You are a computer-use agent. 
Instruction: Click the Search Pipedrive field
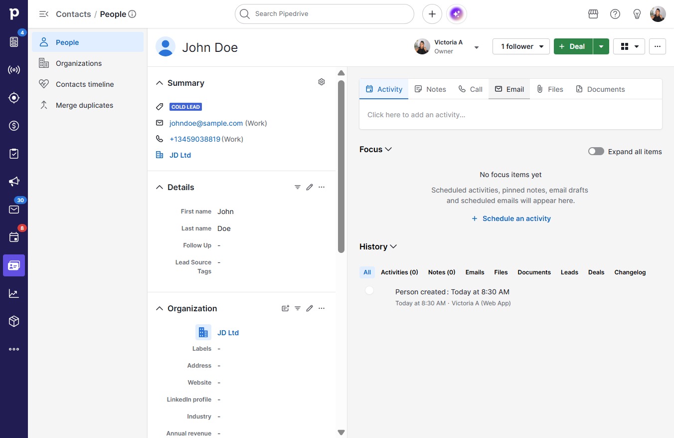[325, 14]
